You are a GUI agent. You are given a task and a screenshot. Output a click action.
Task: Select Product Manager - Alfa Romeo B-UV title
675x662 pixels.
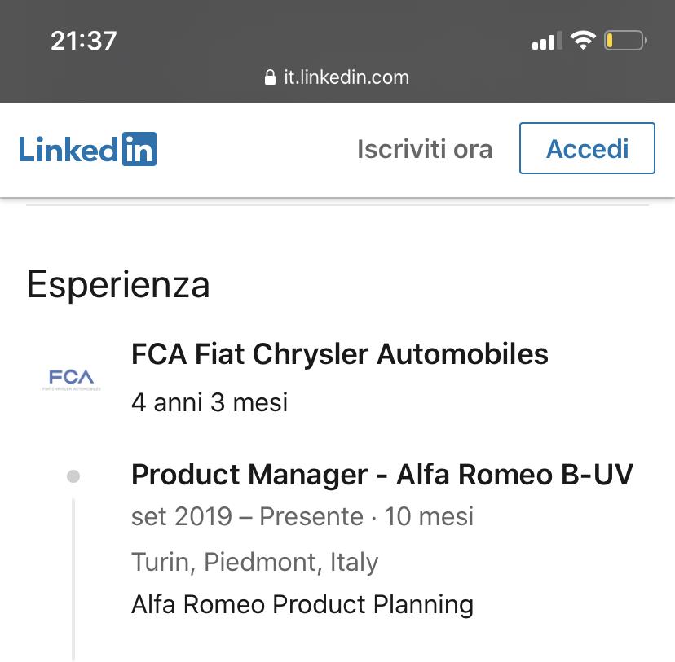[x=382, y=475]
